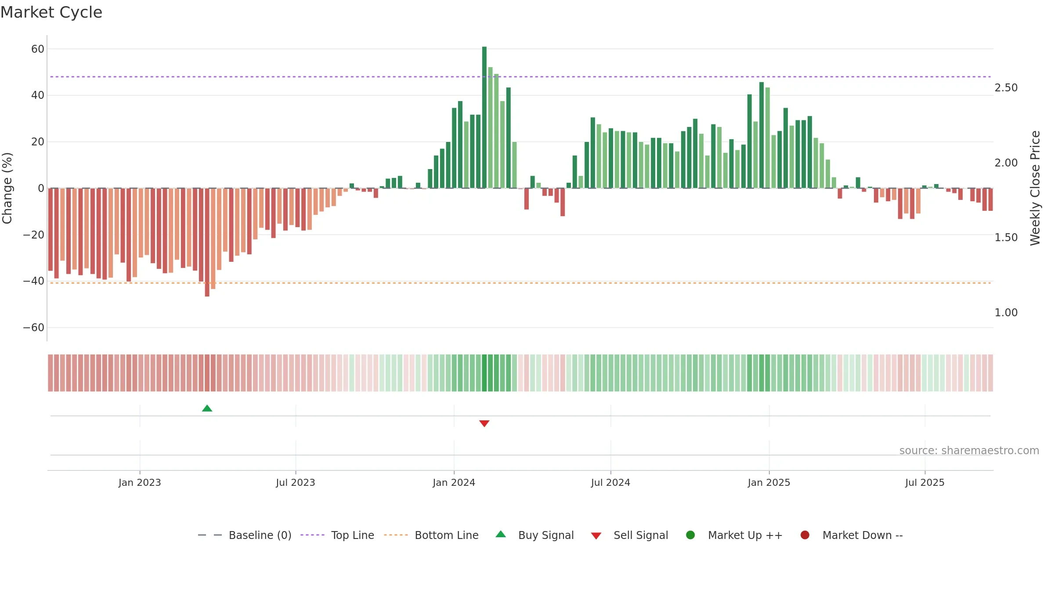Click the lowest red bar below the Bottom Line
Viewport: 1054px width, 593px height.
click(207, 242)
